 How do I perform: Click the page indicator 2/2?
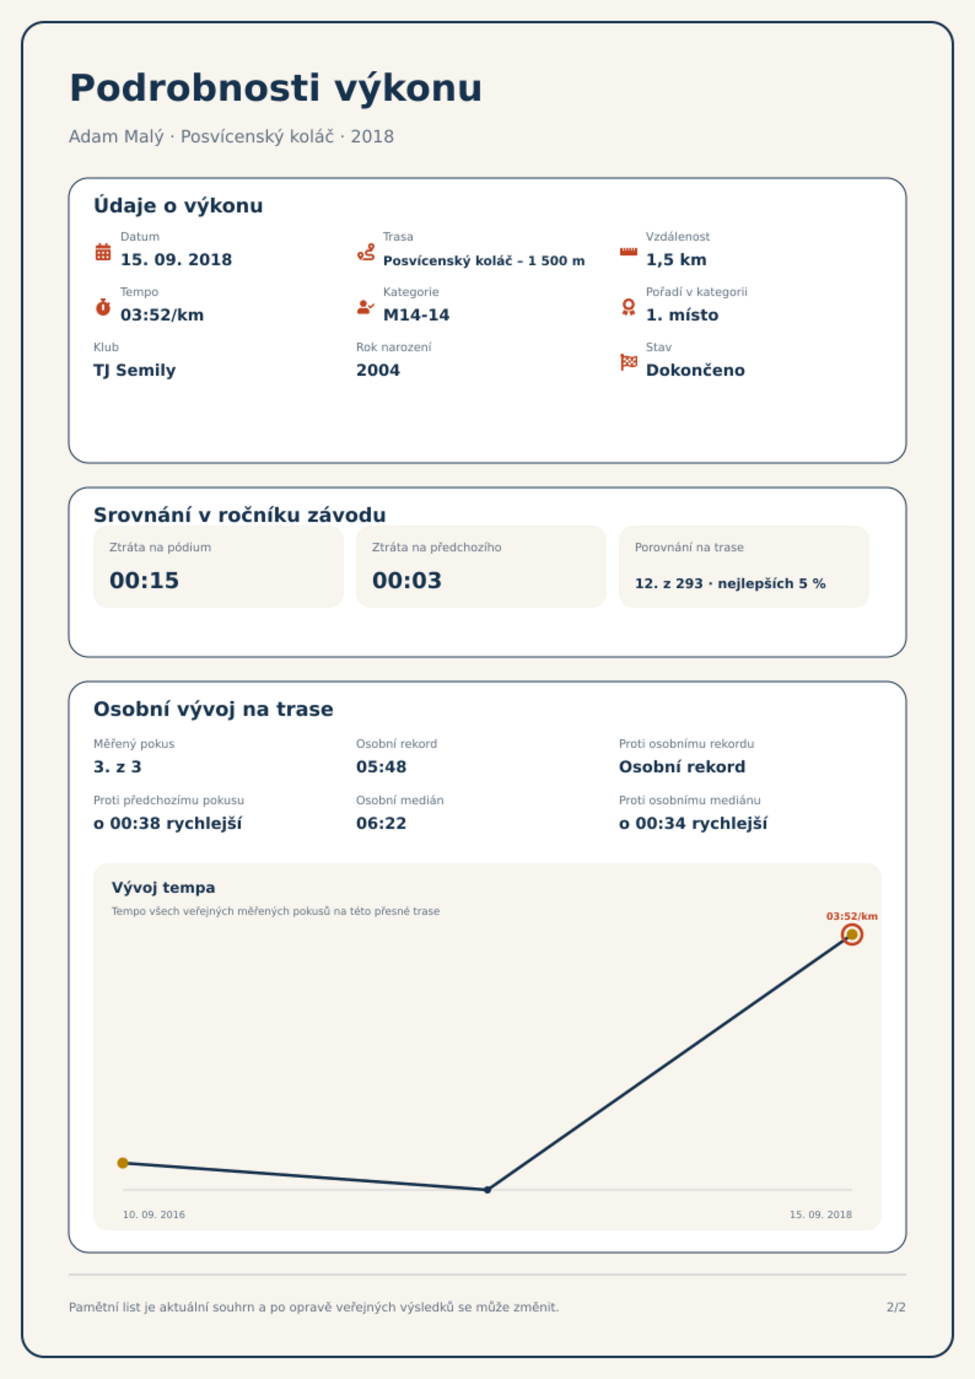tap(896, 1307)
